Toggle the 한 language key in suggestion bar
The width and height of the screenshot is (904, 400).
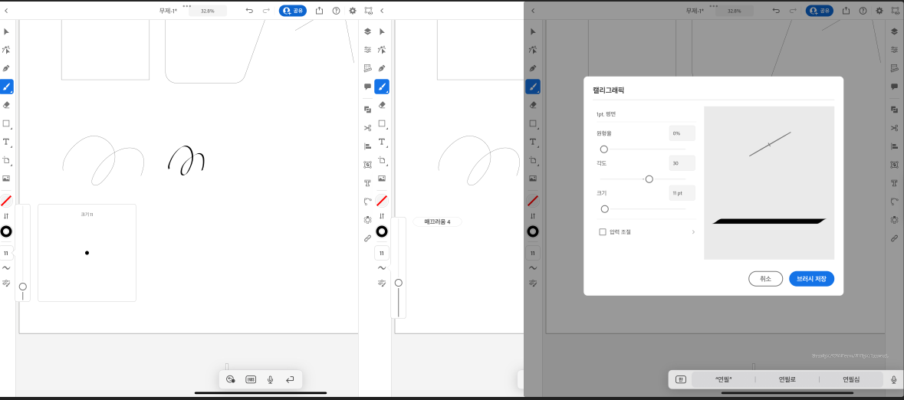click(680, 379)
